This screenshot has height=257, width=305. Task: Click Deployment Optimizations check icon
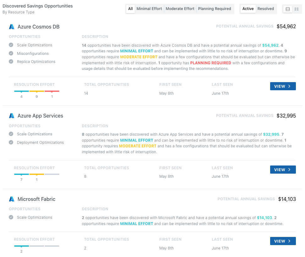(11, 143)
